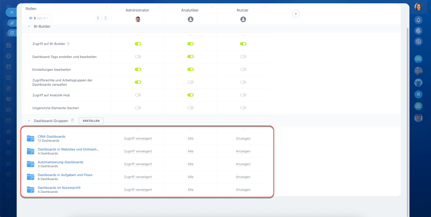Enable deleting unused elements for Administrator
Image resolution: width=431 pixels, height=217 pixels.
(x=138, y=108)
